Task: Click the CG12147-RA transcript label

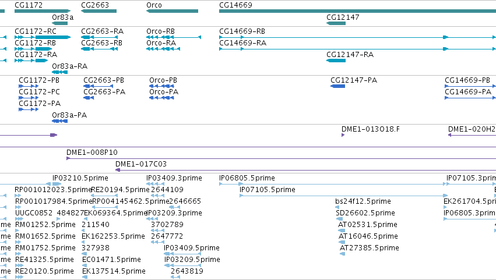Action: click(350, 55)
